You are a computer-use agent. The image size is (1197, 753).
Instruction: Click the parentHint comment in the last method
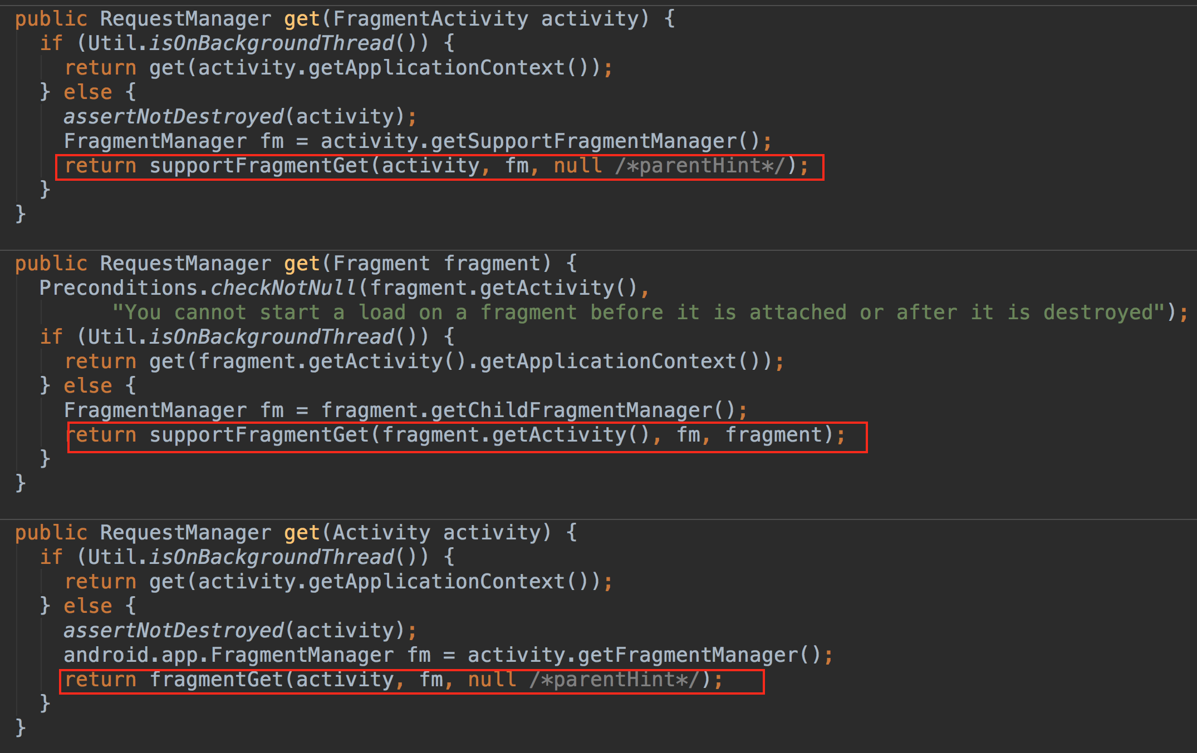pos(615,680)
